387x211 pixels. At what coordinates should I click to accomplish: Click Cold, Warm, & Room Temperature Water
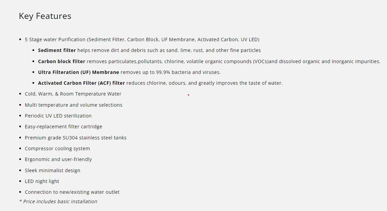[x=73, y=94]
